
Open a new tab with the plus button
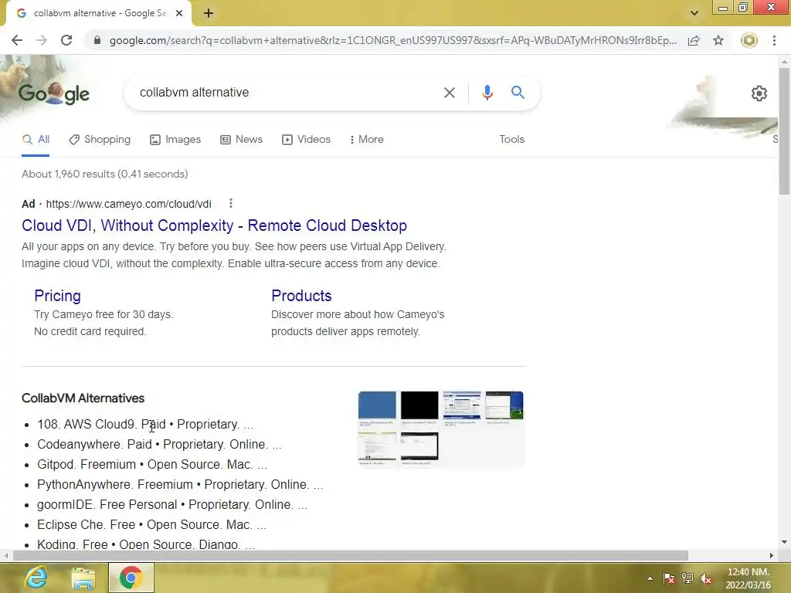point(209,13)
